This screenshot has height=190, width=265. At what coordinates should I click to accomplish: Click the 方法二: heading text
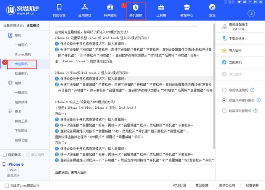60,142
